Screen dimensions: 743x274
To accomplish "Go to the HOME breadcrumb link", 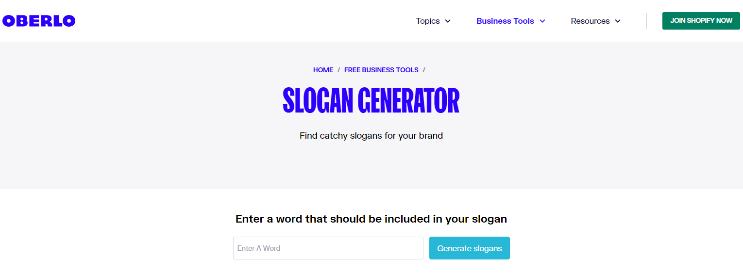I will [323, 70].
